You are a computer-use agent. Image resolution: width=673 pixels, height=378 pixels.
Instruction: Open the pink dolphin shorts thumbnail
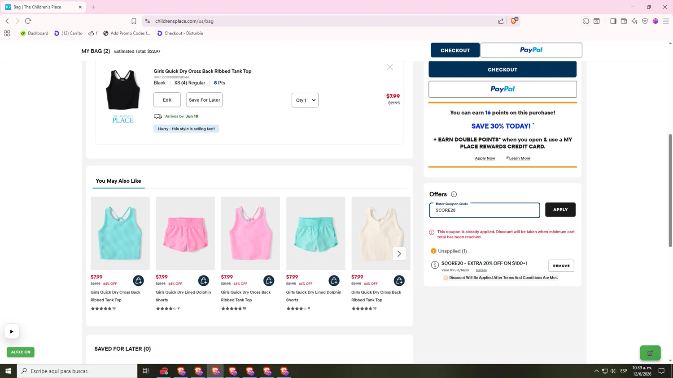[x=185, y=233]
